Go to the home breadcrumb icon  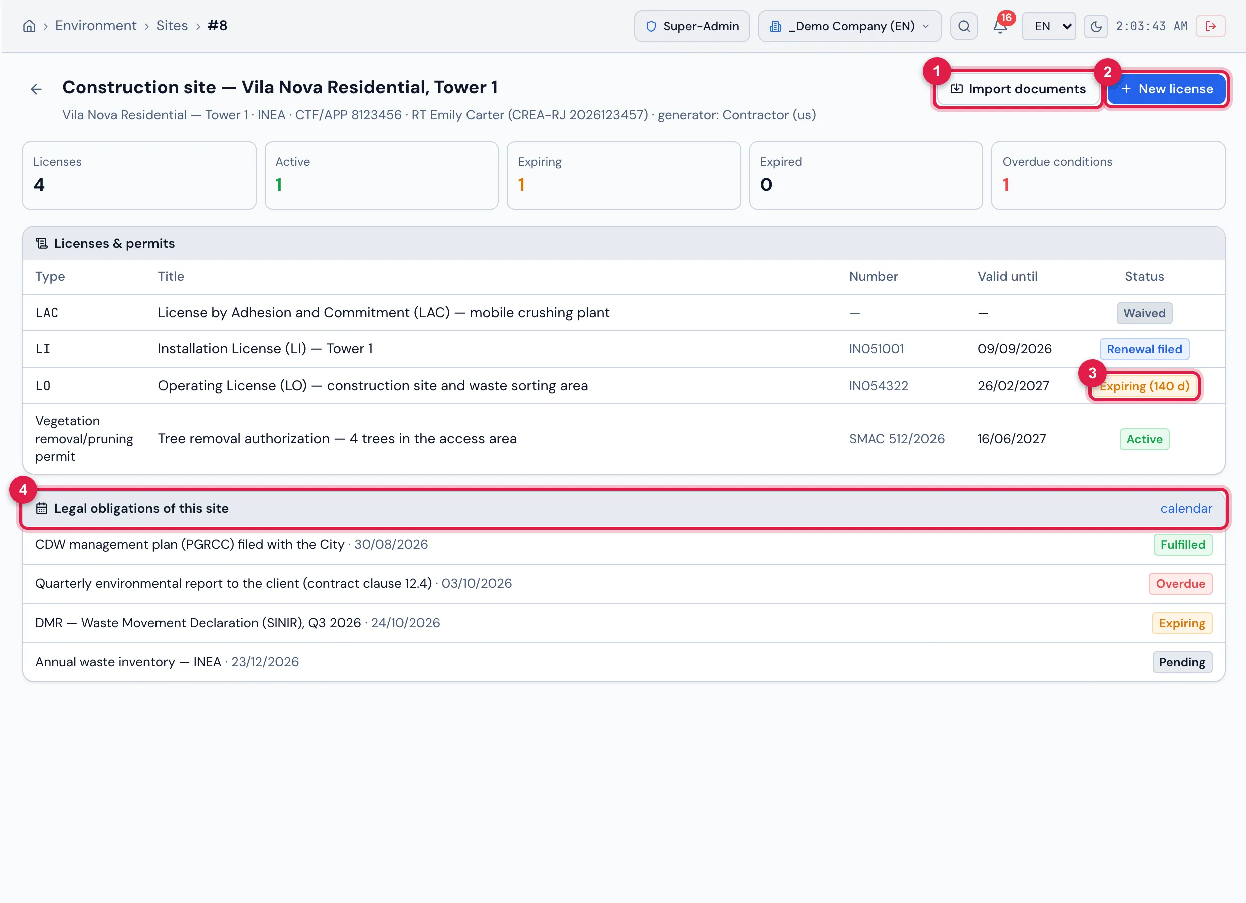29,26
